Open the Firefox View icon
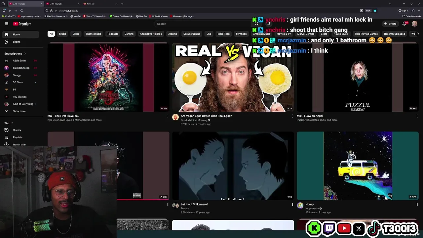Image resolution: width=423 pixels, height=238 pixels. [3, 4]
